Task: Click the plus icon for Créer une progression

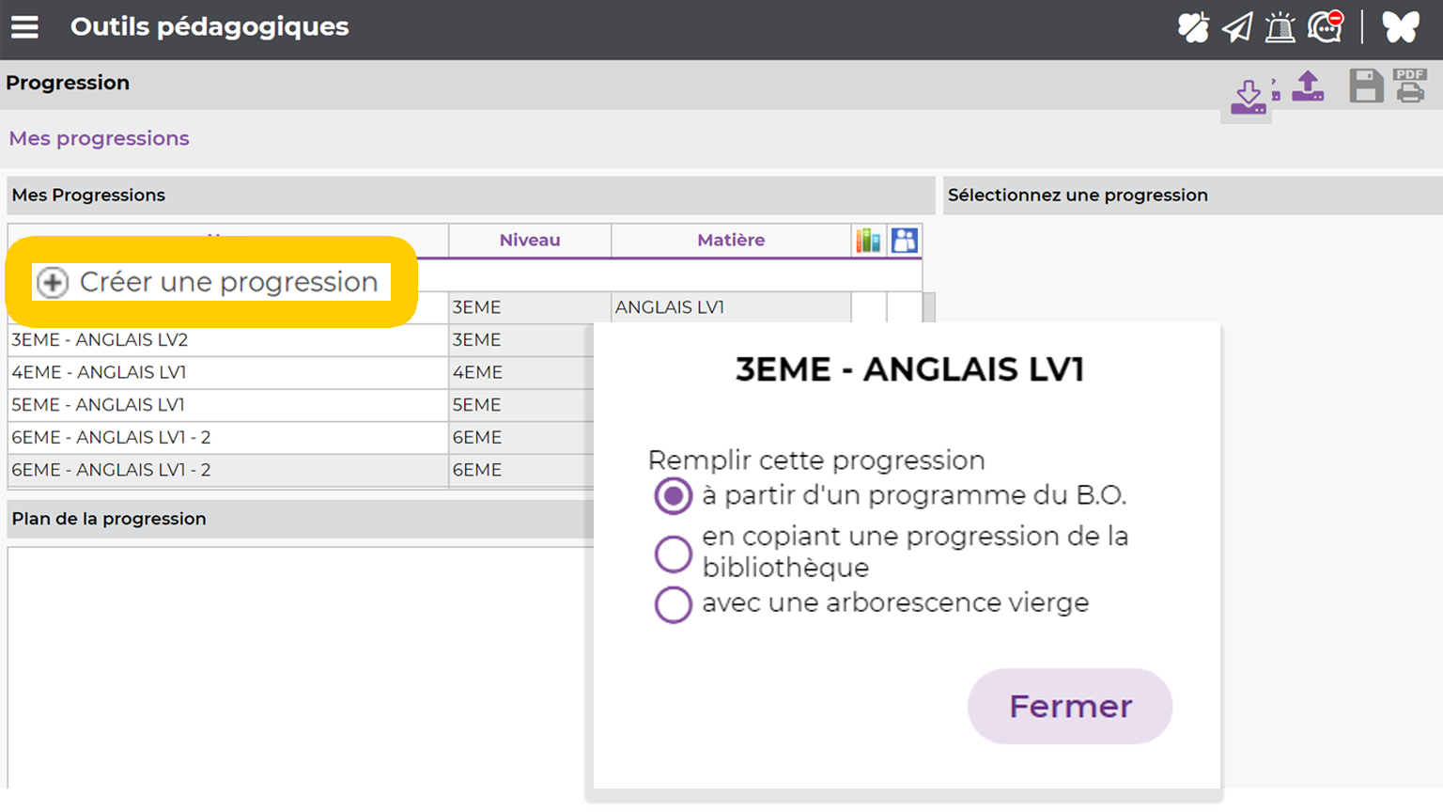Action: tap(53, 282)
